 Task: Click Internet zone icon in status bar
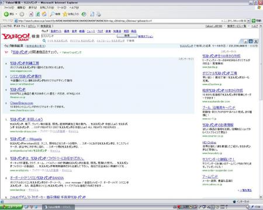[x=234, y=202]
